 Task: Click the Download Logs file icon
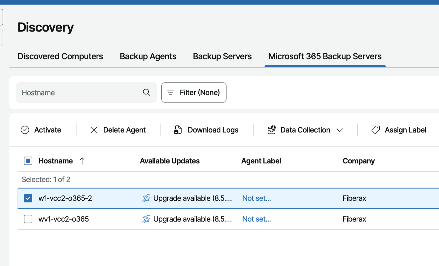coord(178,130)
